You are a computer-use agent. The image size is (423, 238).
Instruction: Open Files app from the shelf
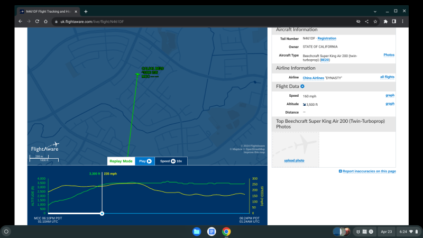(197, 232)
